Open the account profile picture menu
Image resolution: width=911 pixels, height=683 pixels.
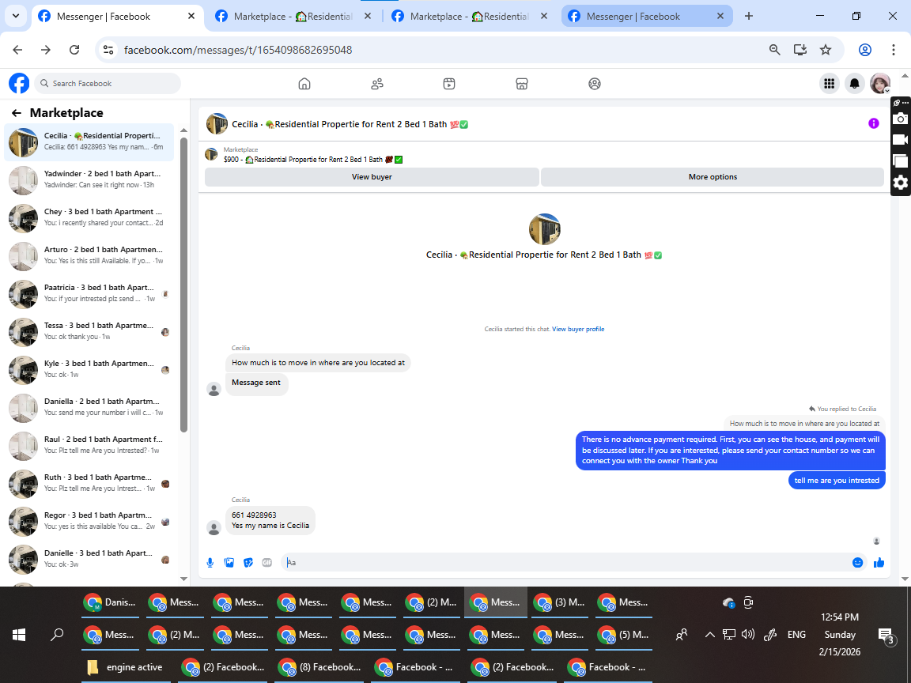click(x=880, y=84)
